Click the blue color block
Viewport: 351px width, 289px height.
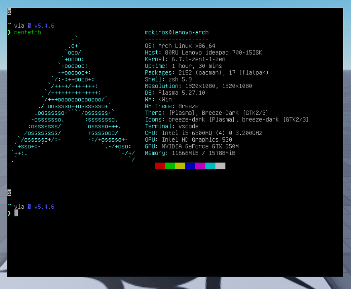[190, 166]
